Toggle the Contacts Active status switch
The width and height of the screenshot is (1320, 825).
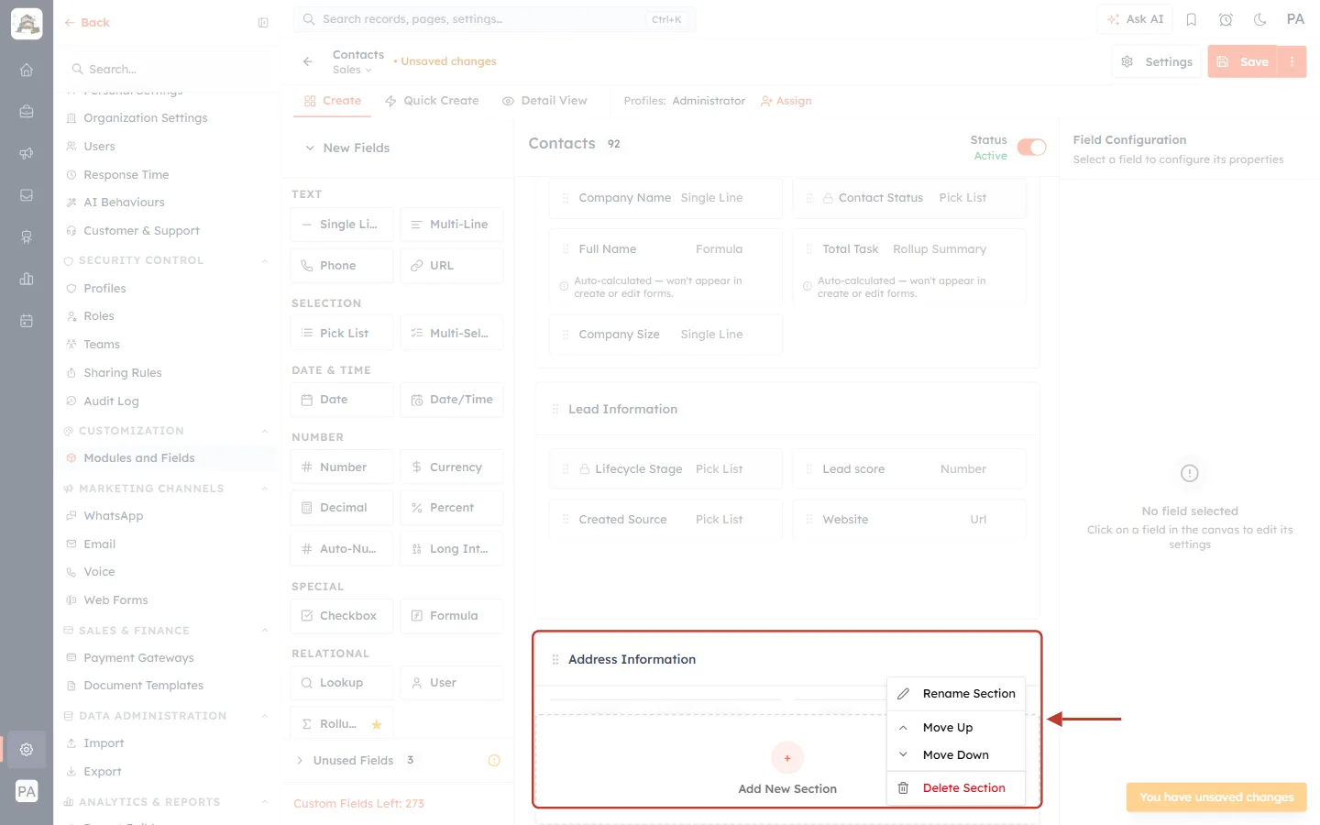pos(1032,148)
